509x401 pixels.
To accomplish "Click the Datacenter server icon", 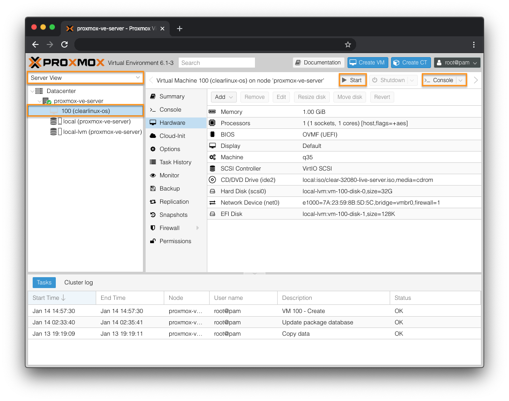I will pos(39,91).
